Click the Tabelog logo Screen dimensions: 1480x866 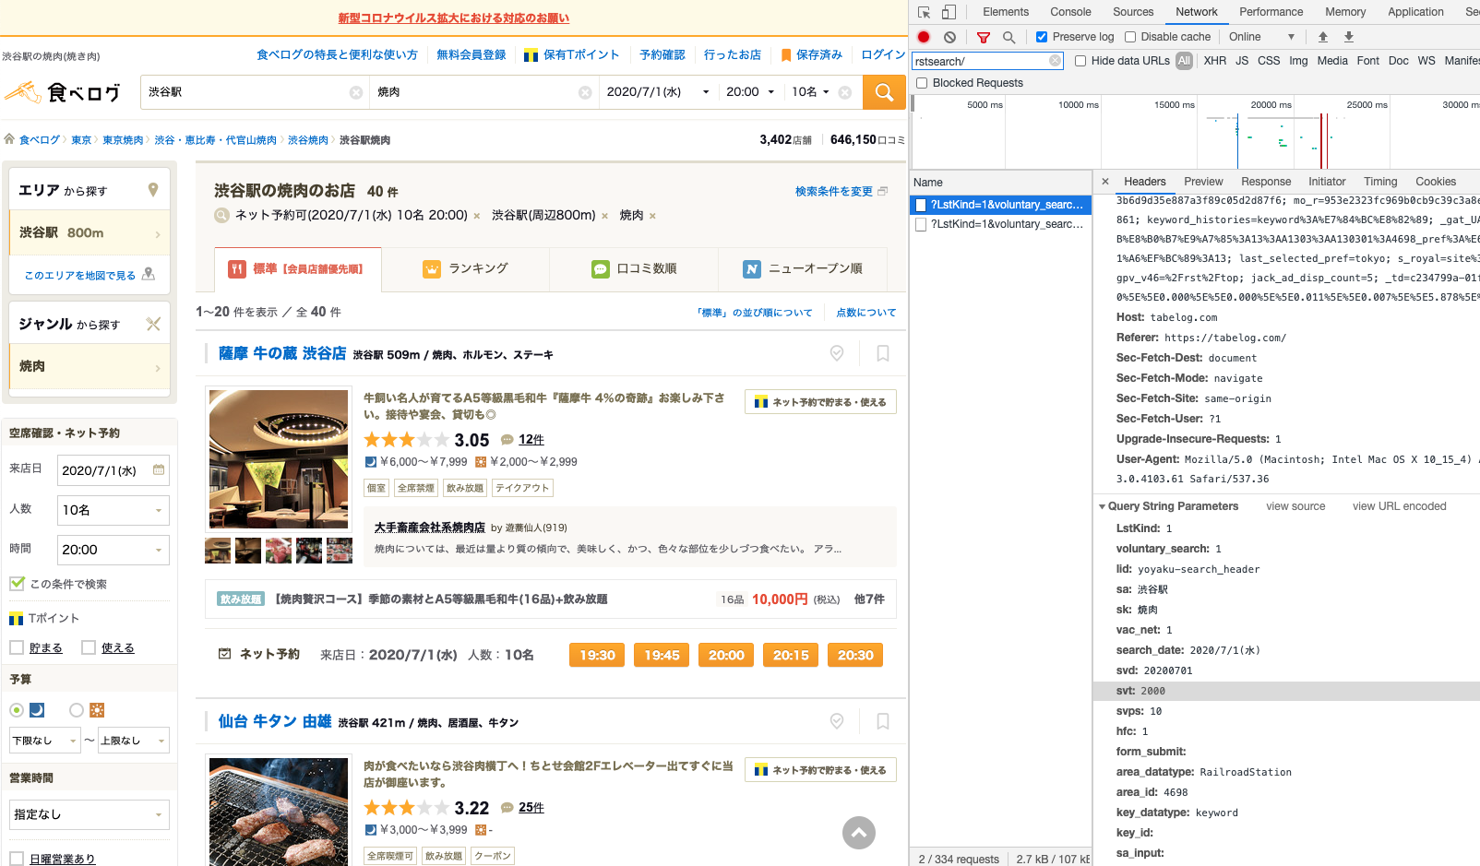(63, 92)
